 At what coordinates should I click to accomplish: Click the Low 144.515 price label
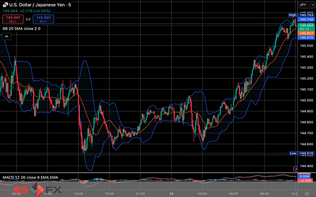point(301,153)
